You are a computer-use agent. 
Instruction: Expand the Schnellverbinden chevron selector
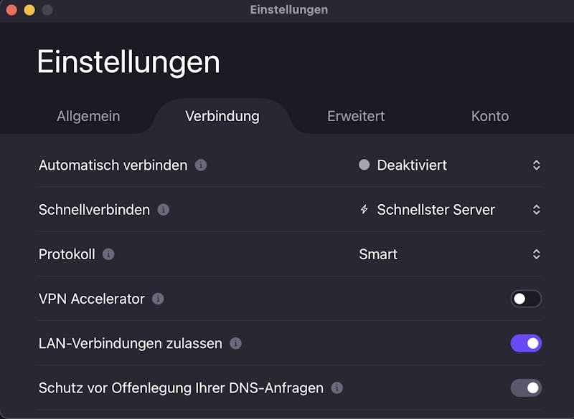pyautogui.click(x=536, y=210)
